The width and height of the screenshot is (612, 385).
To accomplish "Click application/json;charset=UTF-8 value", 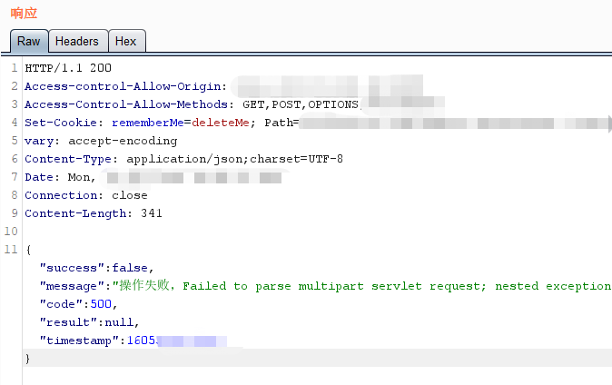I will [x=234, y=159].
